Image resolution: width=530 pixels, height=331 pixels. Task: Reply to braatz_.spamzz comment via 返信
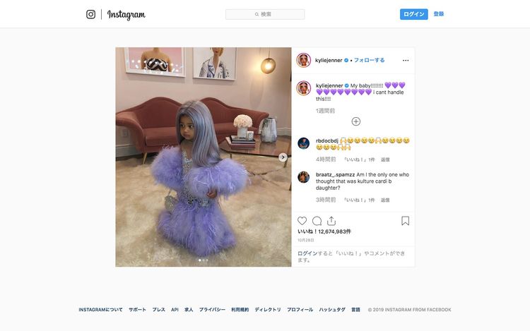[x=385, y=200]
